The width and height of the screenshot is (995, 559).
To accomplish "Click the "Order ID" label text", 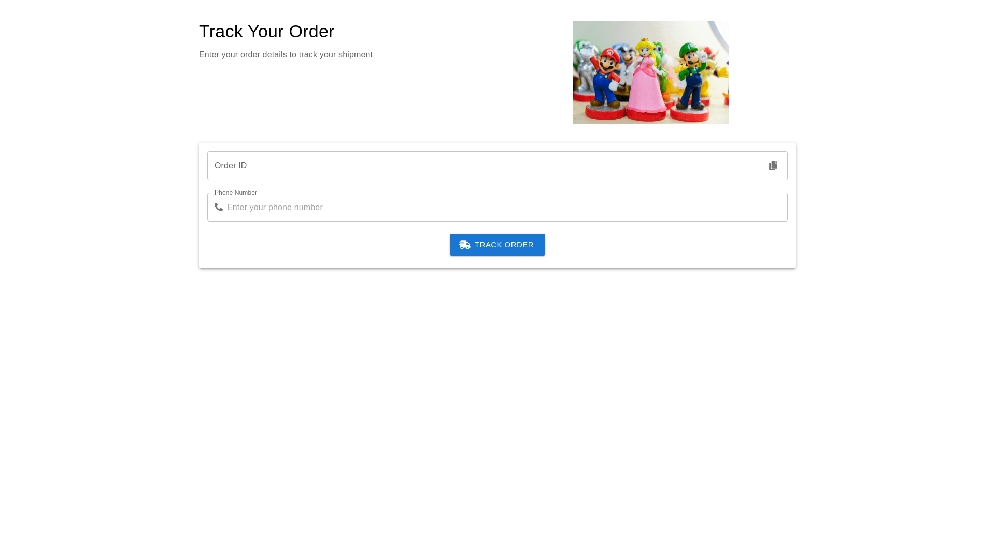I will [231, 166].
